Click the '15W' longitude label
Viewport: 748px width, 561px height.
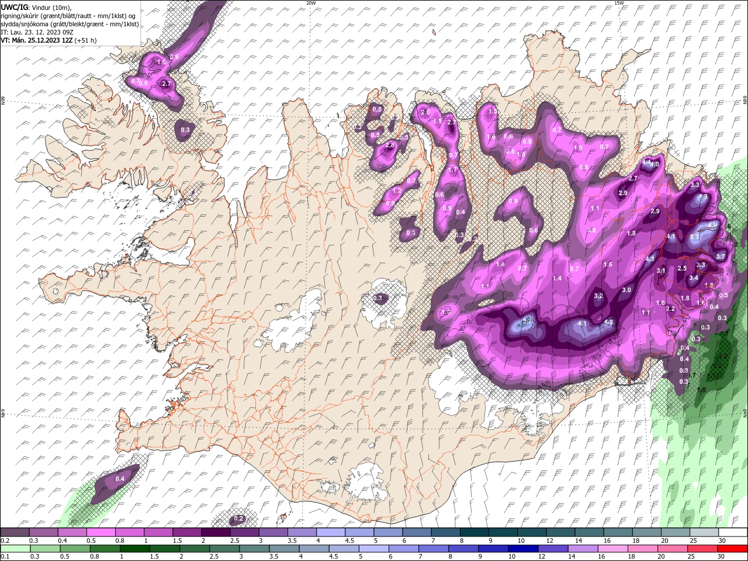619,3
